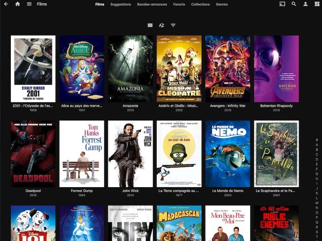This screenshot has width=322, height=241.
Task: Click the Avengers : Infinity War title
Action: click(x=228, y=106)
